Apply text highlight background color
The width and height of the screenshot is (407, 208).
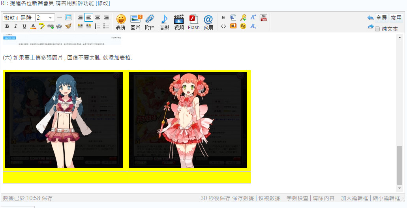[42, 26]
